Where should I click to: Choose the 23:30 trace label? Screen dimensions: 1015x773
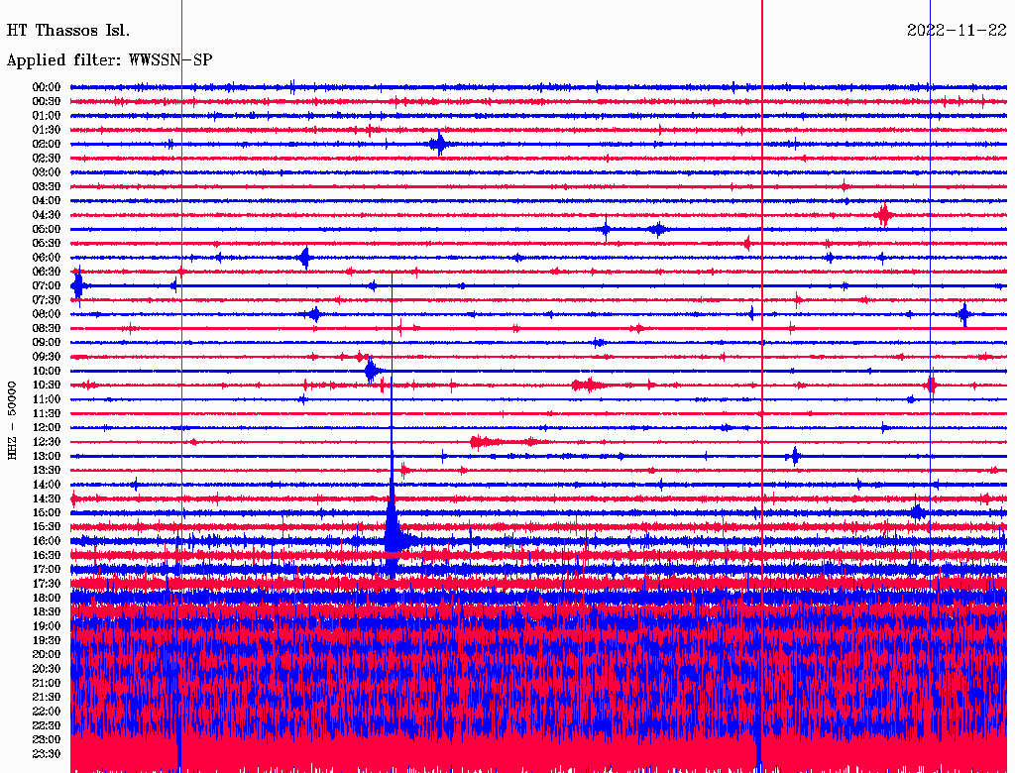click(47, 754)
